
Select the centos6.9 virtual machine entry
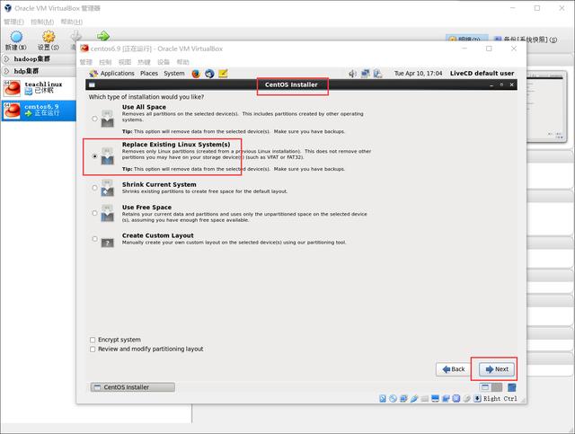coord(38,110)
